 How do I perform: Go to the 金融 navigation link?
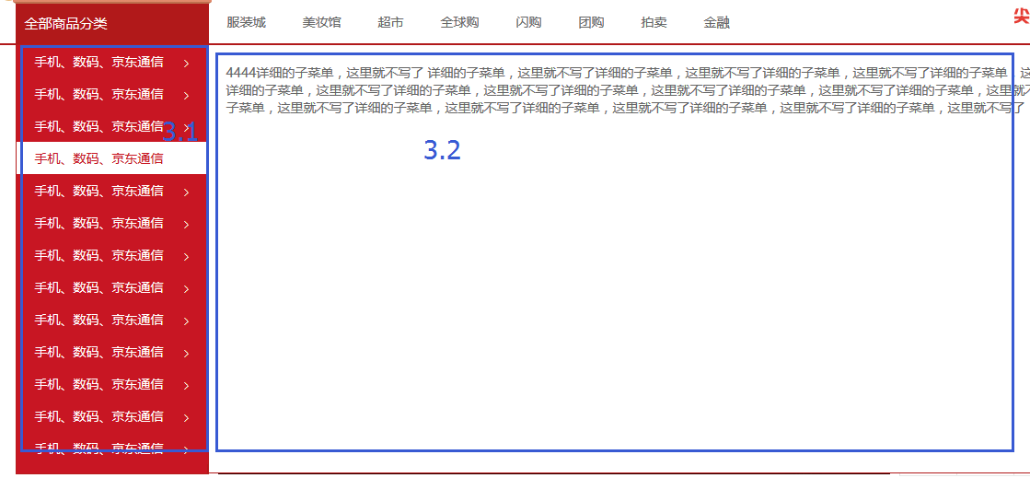(x=716, y=22)
